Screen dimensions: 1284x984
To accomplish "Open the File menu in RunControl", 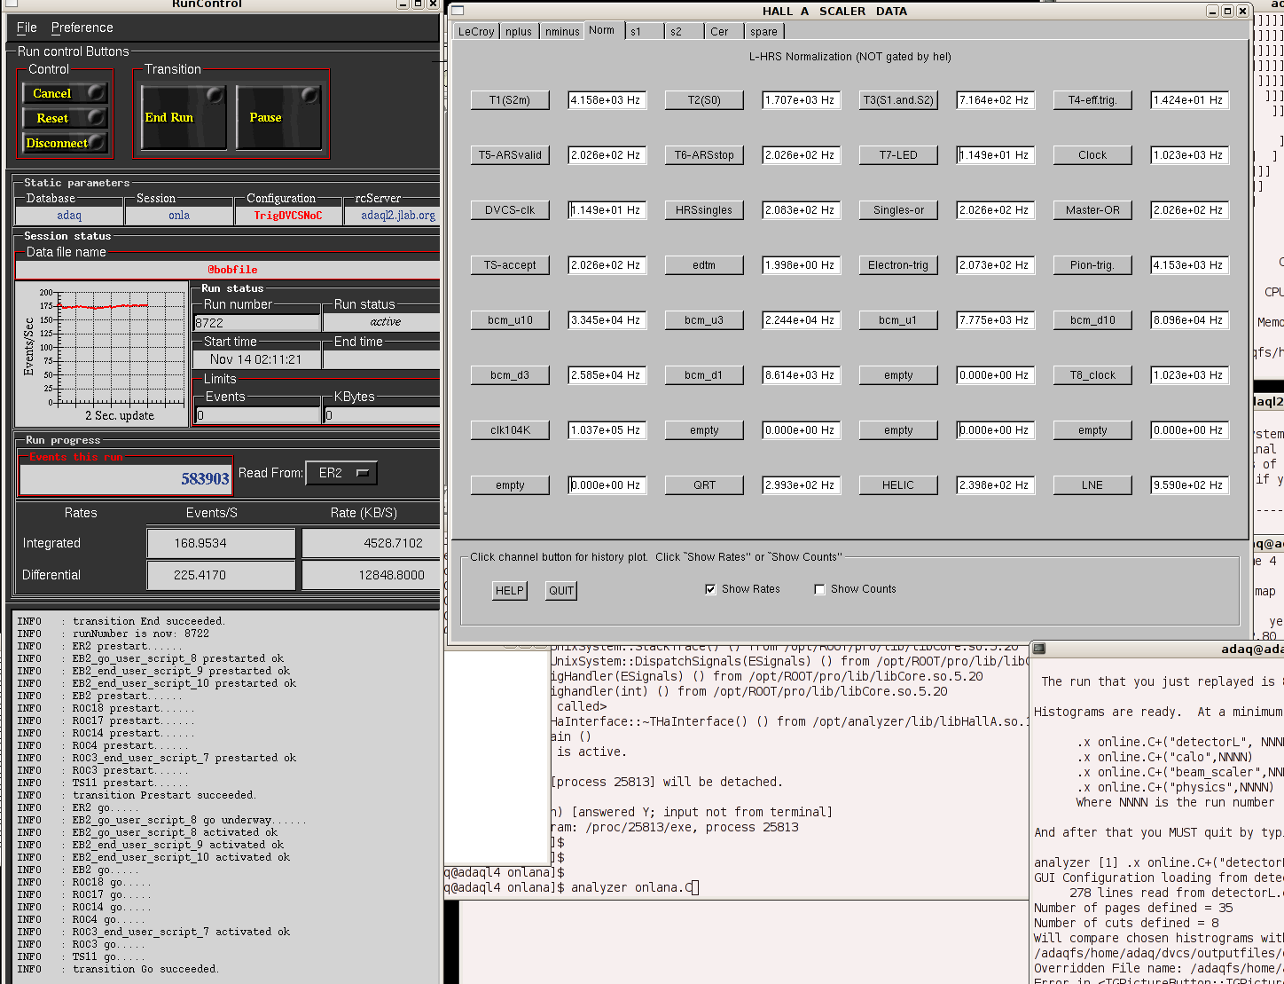I will [x=27, y=28].
